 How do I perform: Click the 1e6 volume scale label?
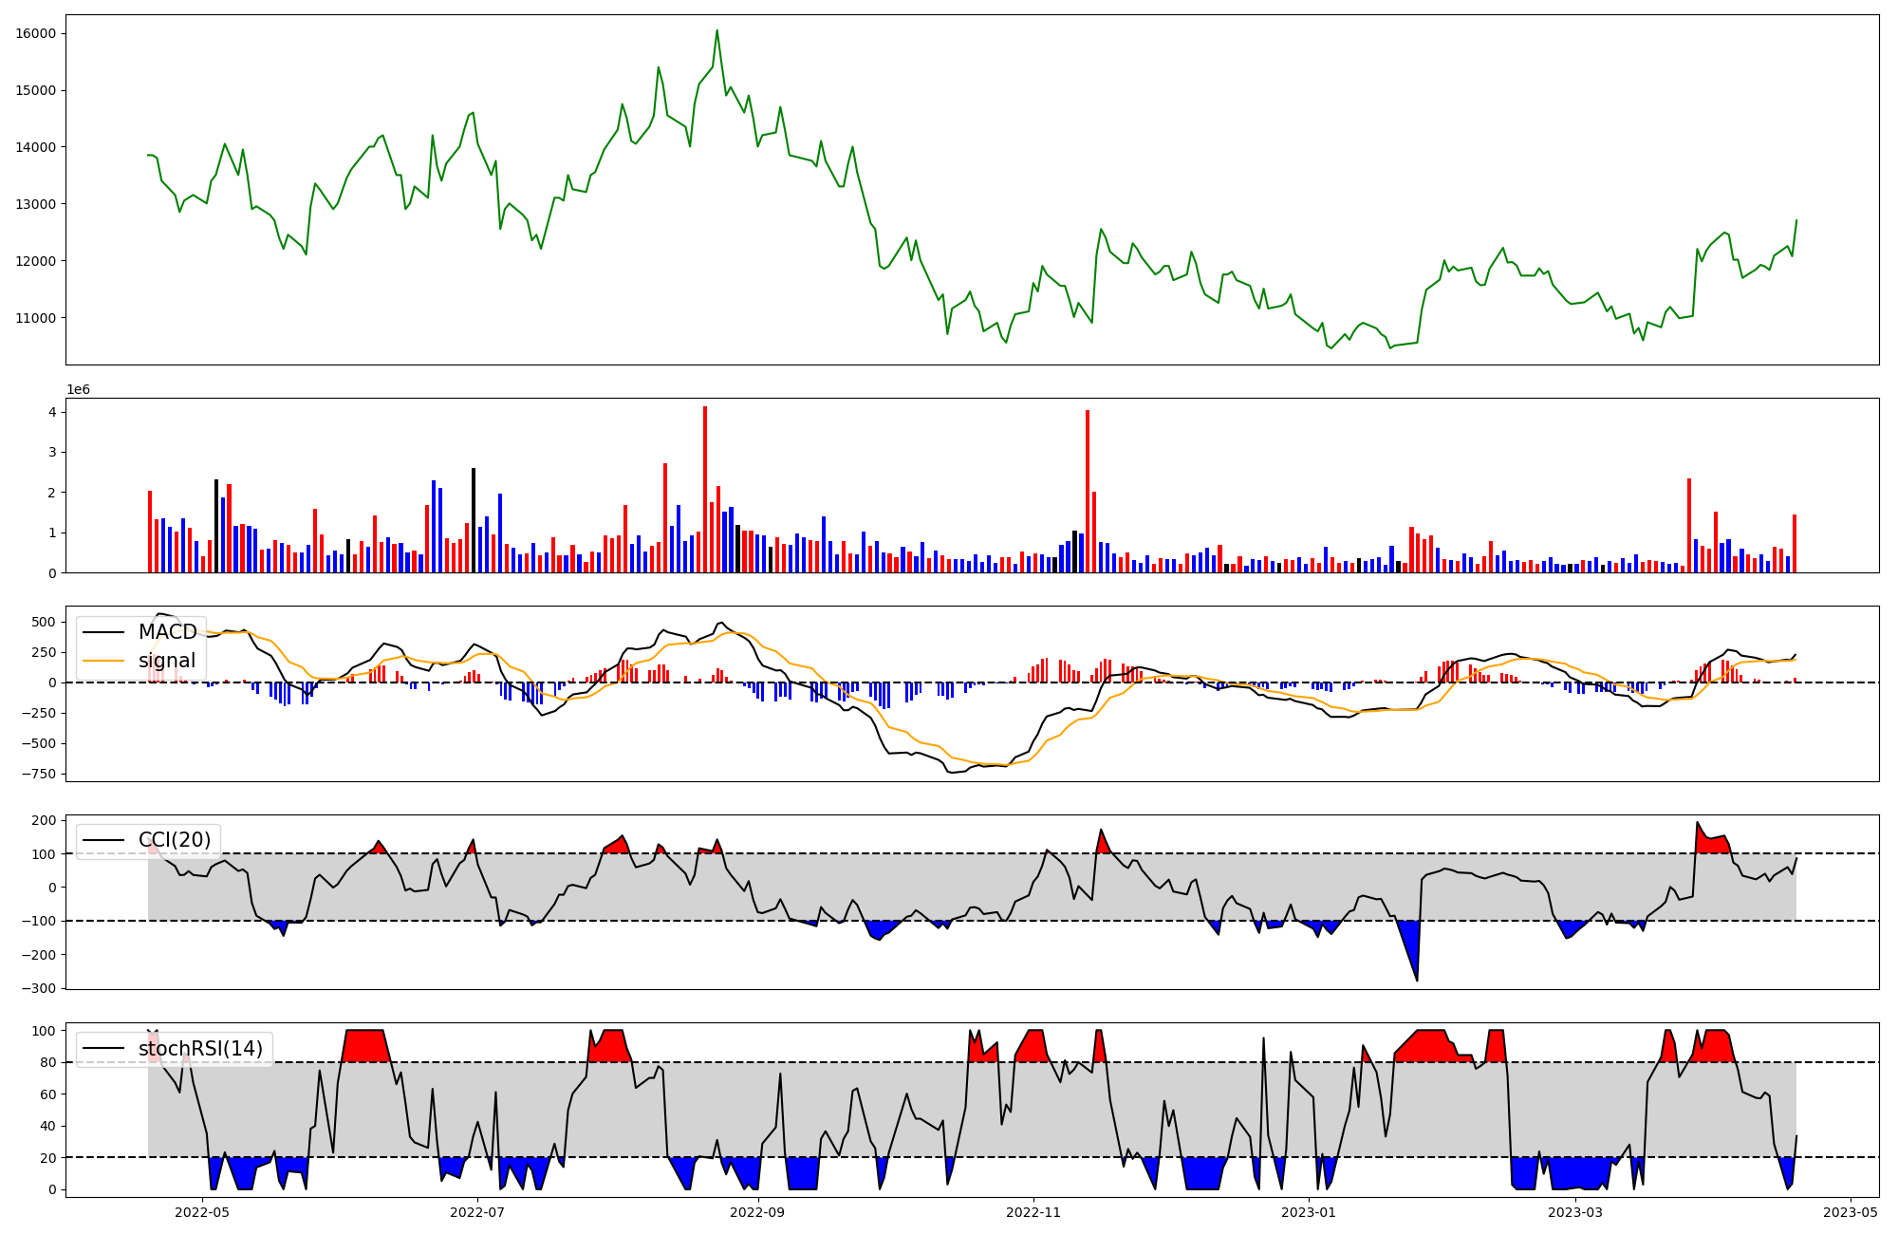(78, 389)
